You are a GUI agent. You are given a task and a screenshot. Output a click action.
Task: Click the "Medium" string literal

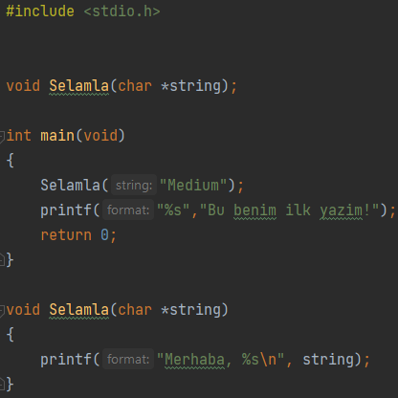click(x=193, y=186)
